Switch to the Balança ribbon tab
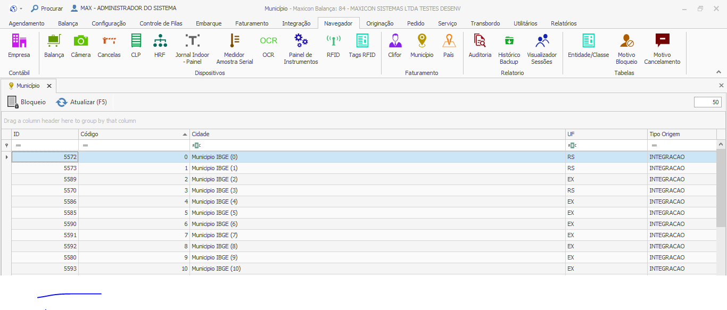Screen dimensions: 727x310 point(68,23)
